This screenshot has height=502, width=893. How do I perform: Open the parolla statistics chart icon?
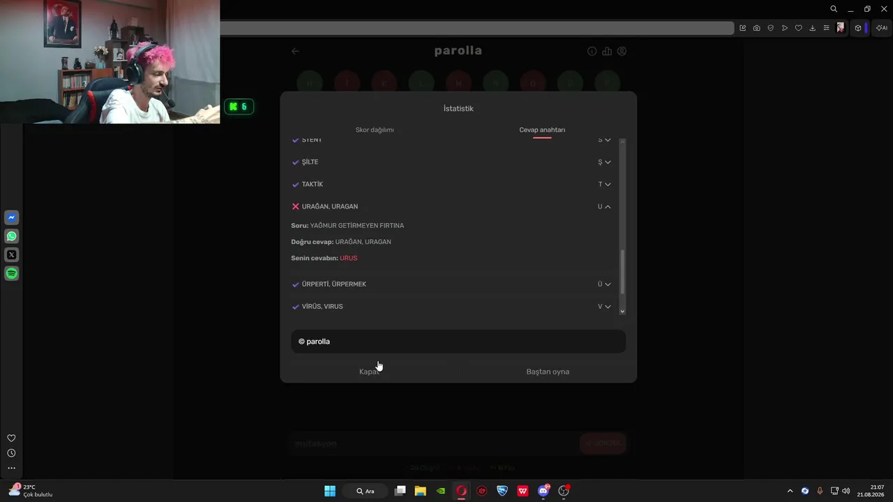pyautogui.click(x=607, y=51)
